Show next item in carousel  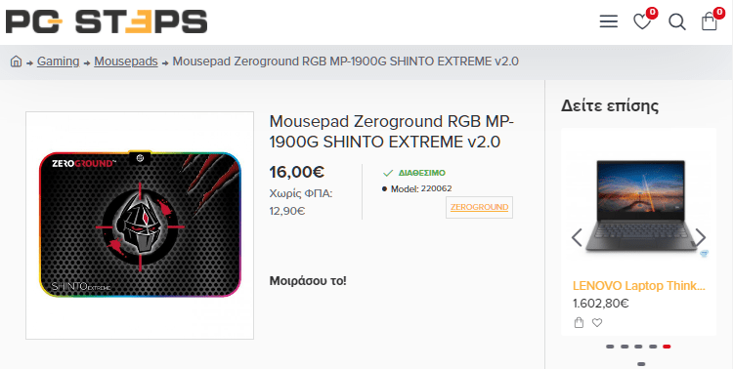(701, 237)
